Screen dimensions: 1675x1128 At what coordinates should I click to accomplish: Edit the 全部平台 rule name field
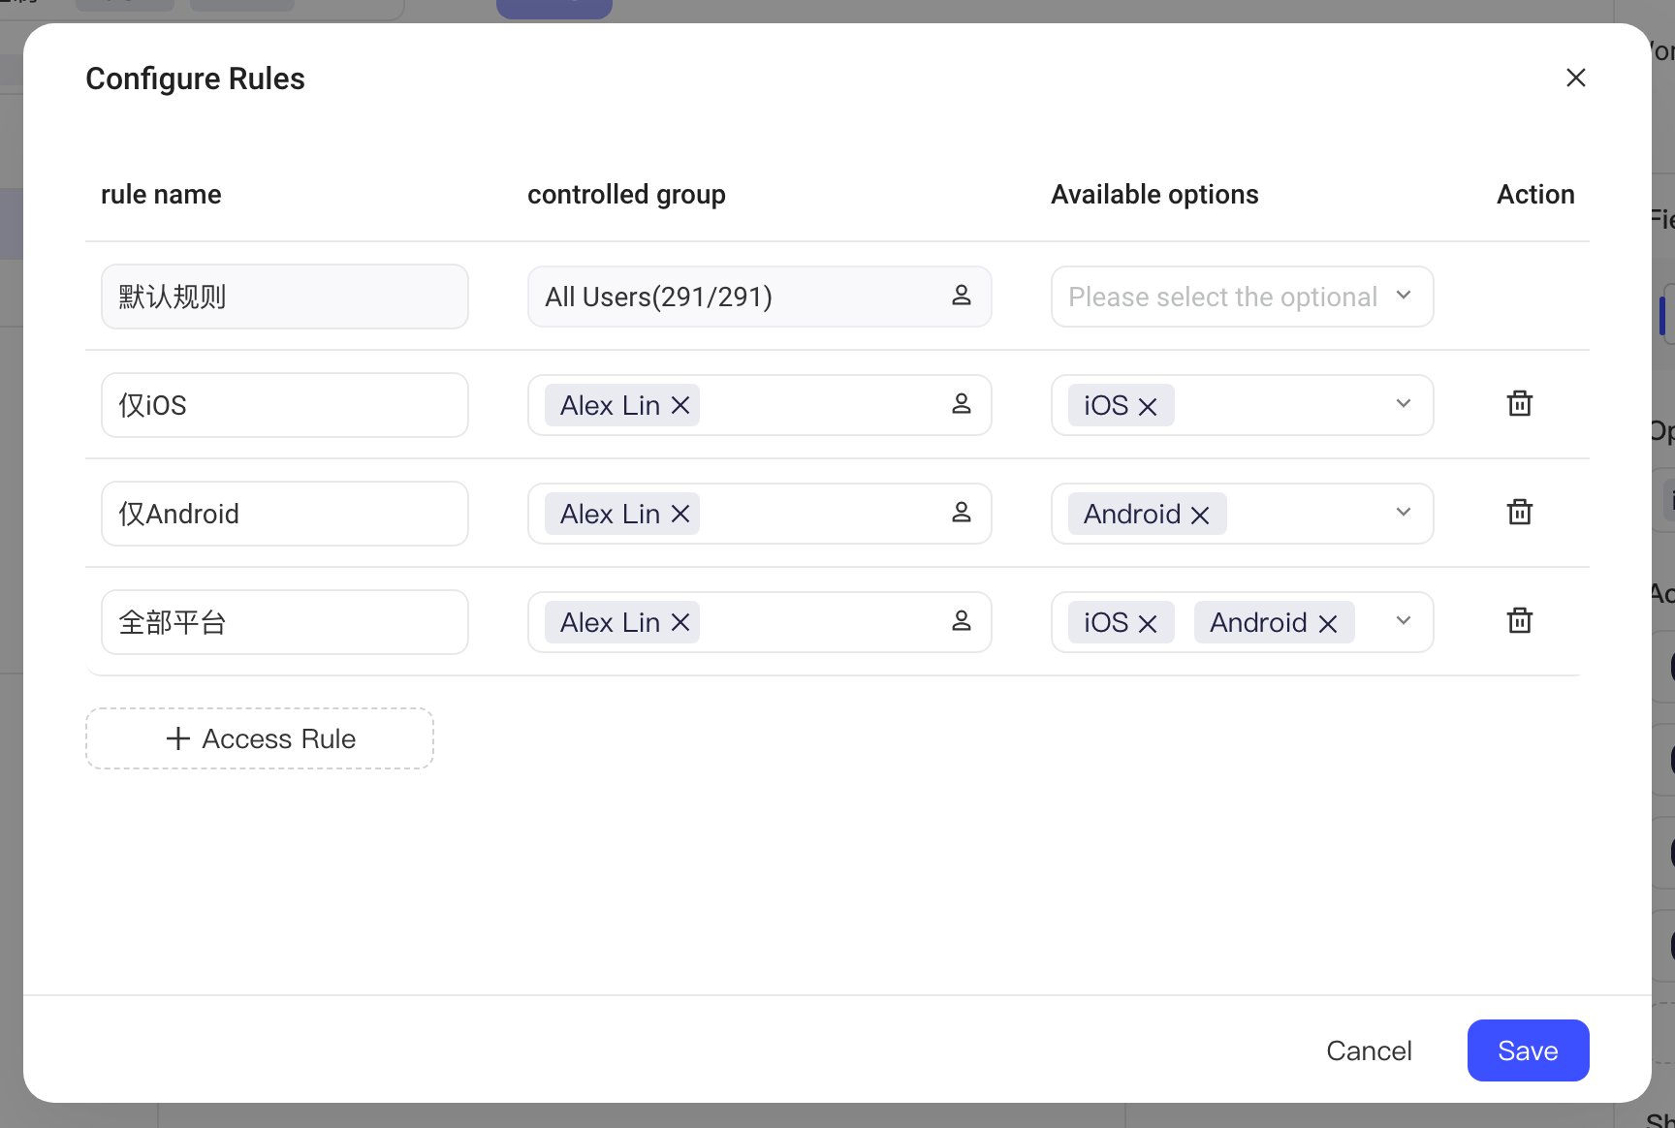coord(285,622)
